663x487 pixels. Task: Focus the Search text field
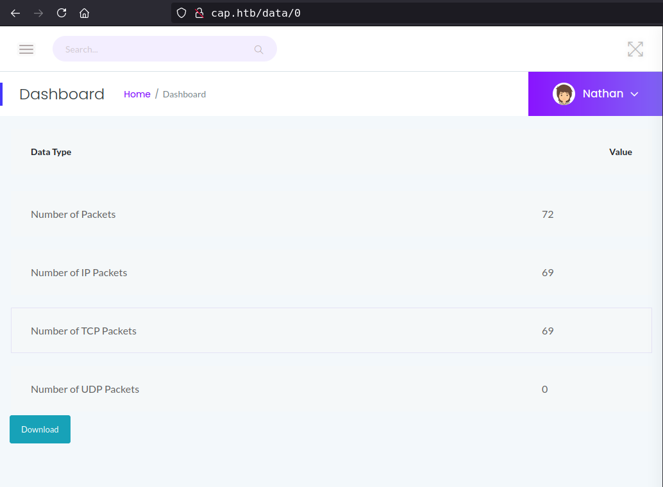[x=154, y=49]
